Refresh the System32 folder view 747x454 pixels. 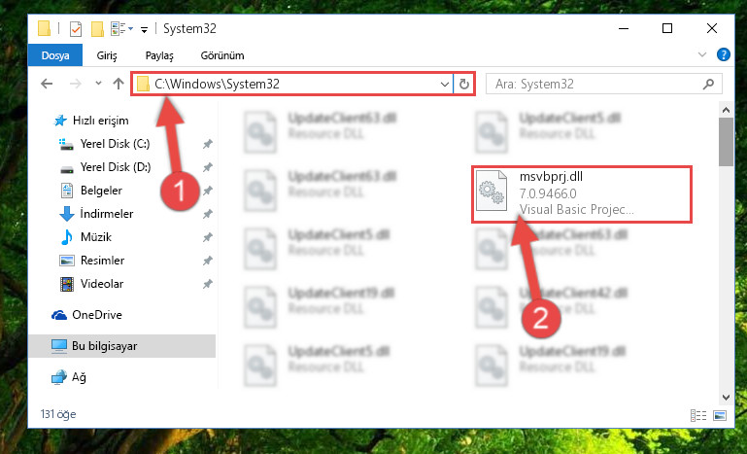[463, 85]
